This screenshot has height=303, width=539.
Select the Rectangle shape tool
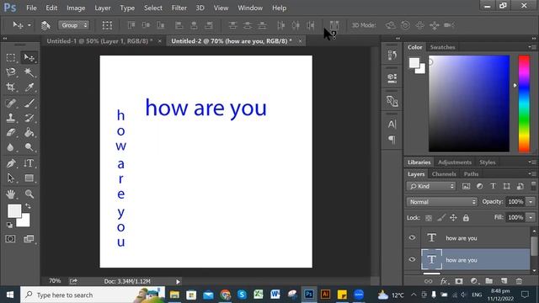(29, 178)
